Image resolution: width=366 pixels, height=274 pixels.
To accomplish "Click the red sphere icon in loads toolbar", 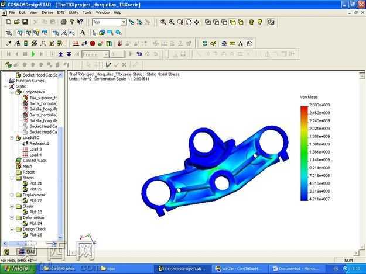I will pos(93,43).
